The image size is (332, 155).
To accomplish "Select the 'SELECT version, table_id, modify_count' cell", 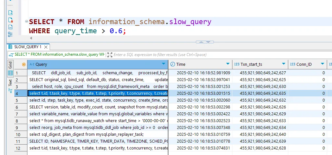I will pyautogui.click(x=98, y=107).
